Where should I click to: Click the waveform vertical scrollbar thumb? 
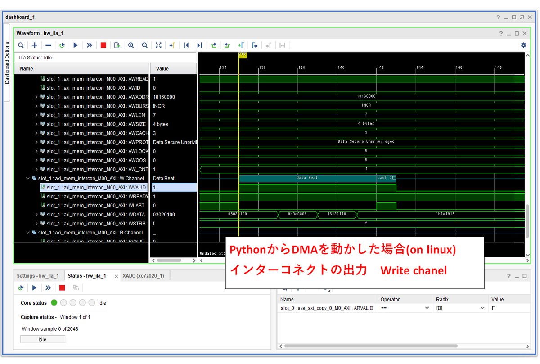click(527, 221)
